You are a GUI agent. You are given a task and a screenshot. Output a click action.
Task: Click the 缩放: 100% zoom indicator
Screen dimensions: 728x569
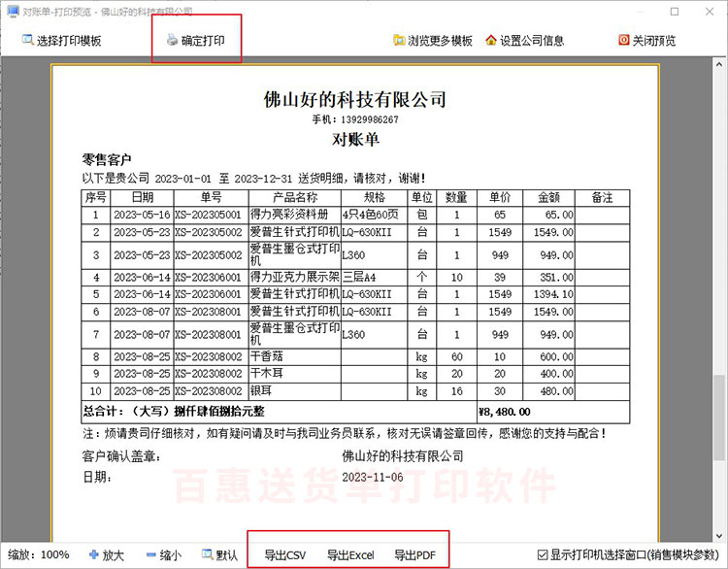pos(38,554)
